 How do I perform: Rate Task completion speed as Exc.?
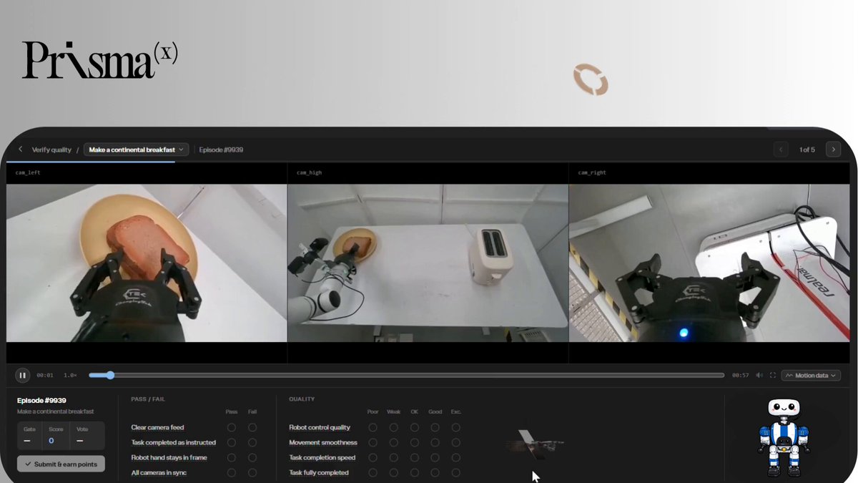[455, 457]
